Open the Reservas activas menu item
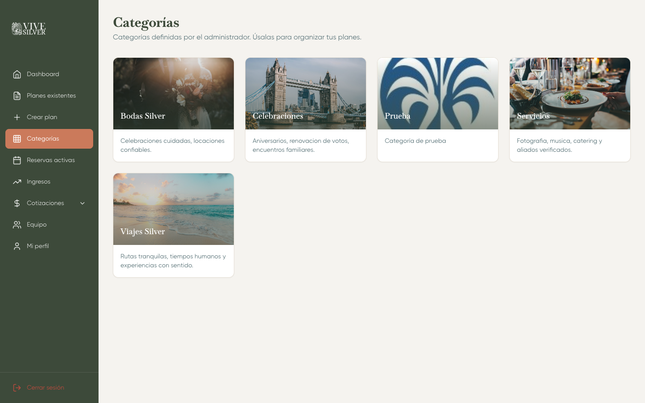 click(51, 160)
